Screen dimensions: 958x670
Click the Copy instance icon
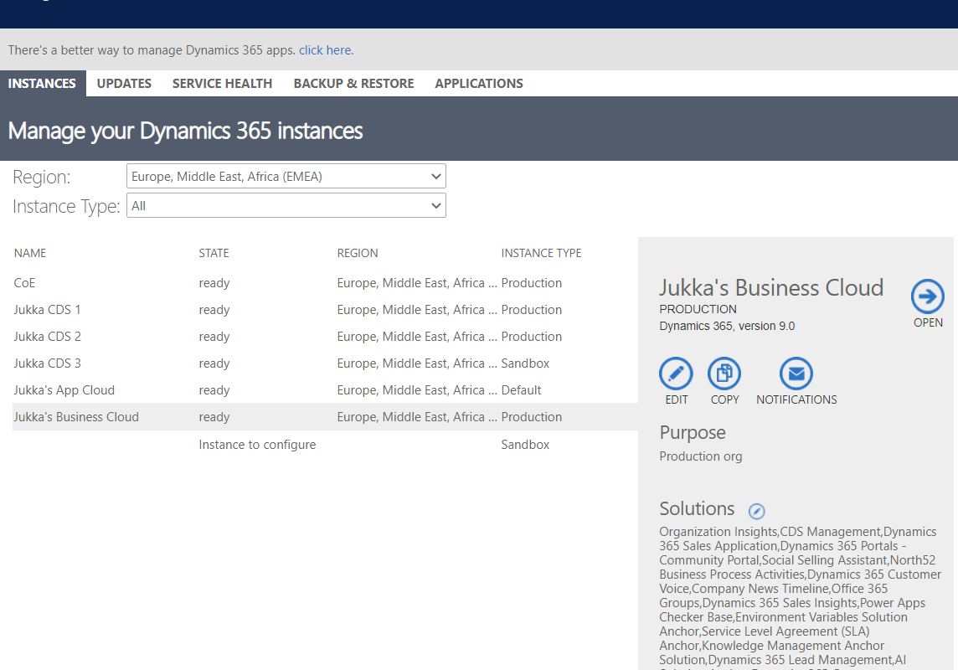point(724,374)
